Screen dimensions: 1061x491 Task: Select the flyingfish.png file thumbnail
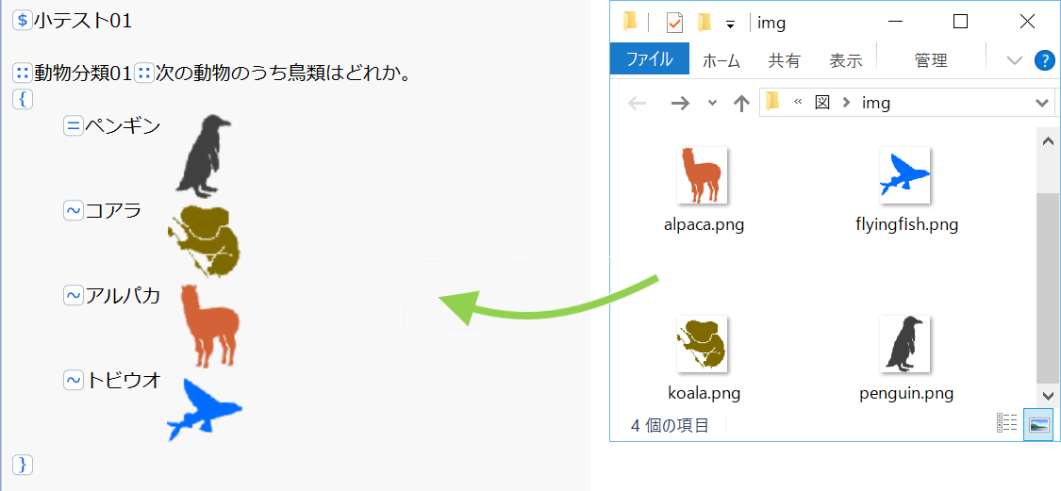(x=904, y=175)
